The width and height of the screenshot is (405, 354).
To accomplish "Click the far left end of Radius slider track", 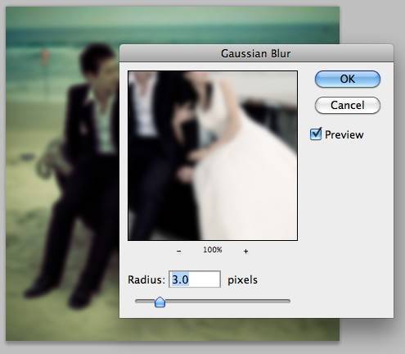I will point(137,301).
